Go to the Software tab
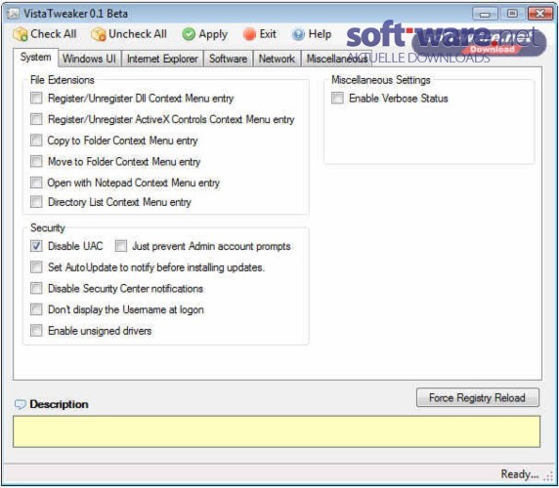Screen dimensions: 559x488 pos(228,59)
